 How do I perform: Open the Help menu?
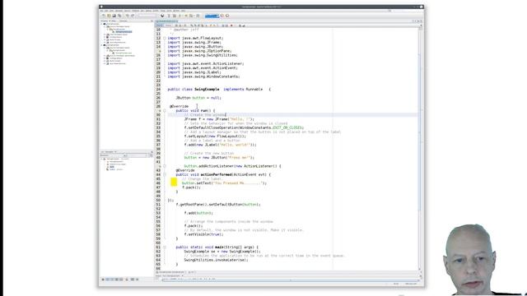point(183,11)
